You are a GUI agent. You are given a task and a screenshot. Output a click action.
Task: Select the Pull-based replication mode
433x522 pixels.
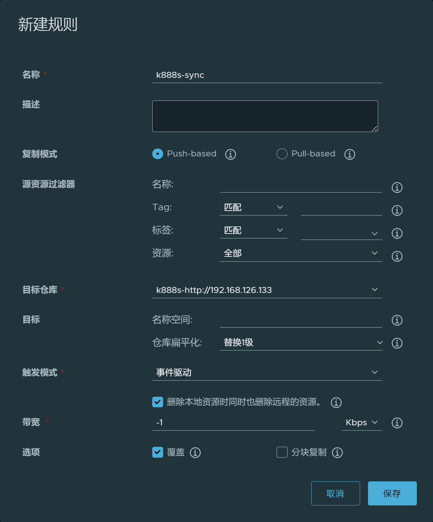click(x=282, y=154)
